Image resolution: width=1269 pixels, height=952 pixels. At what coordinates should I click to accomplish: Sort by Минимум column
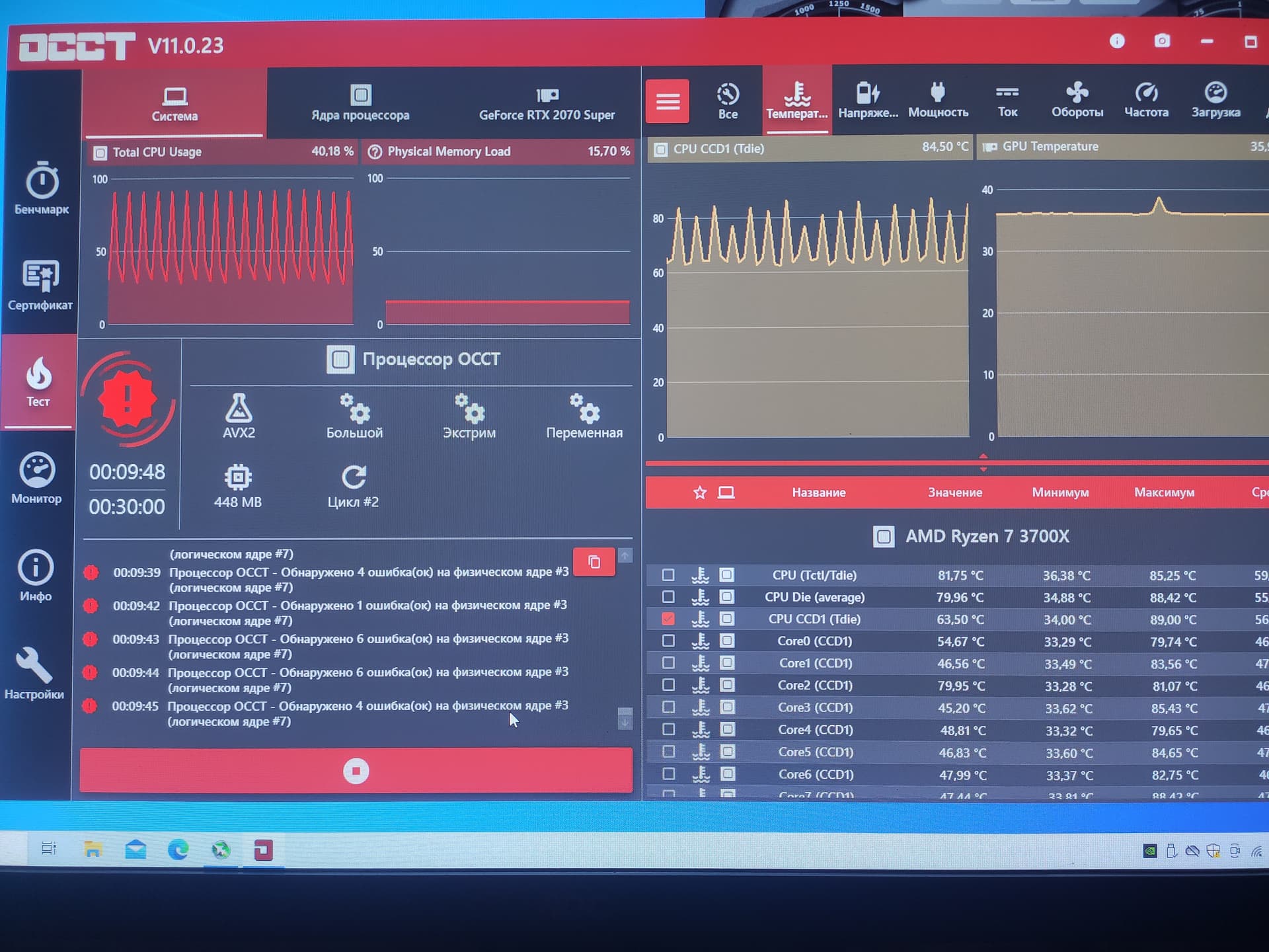pyautogui.click(x=1060, y=493)
